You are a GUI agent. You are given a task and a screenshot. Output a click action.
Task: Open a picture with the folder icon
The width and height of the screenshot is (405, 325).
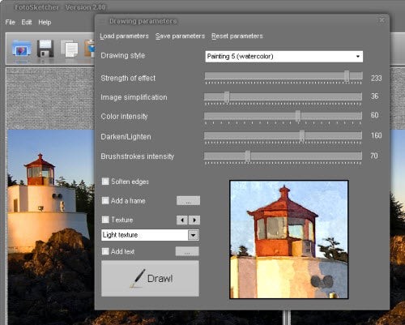[x=22, y=49]
